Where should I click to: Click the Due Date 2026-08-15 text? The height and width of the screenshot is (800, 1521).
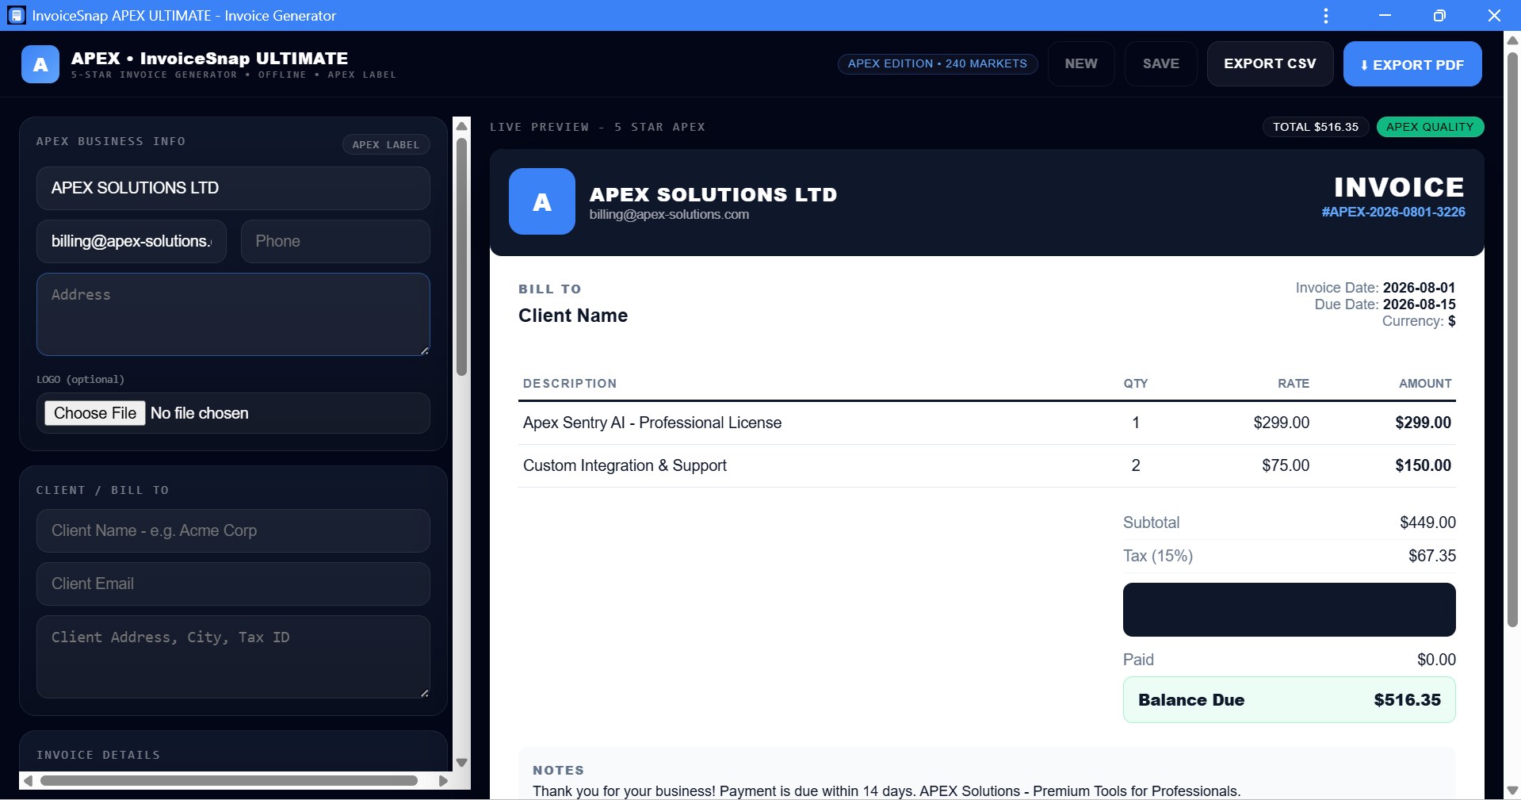tap(1385, 304)
